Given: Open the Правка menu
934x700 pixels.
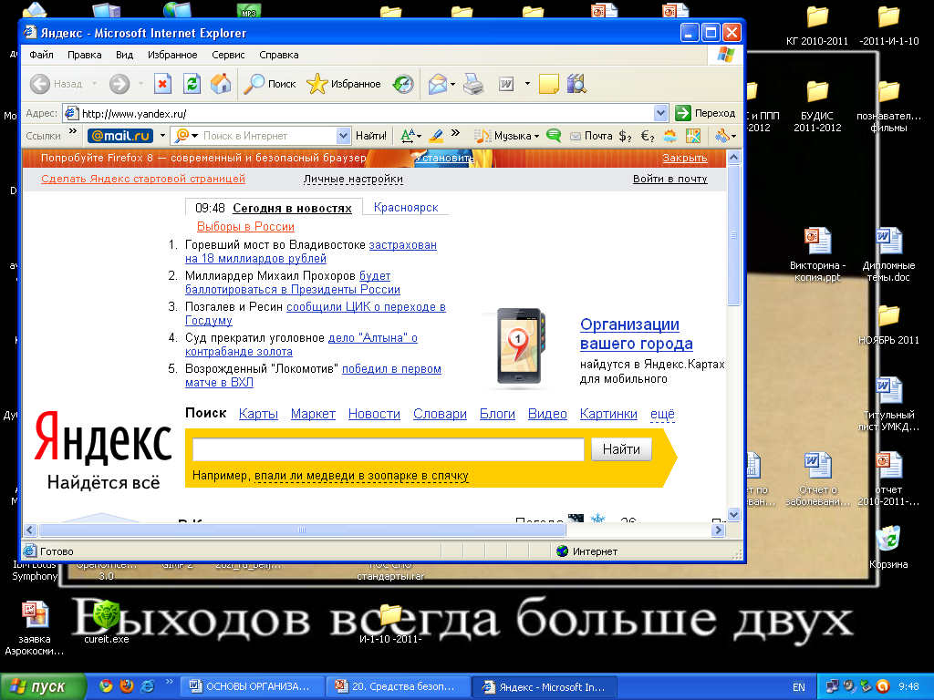Looking at the screenshot, I should pyautogui.click(x=84, y=55).
